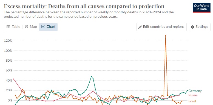Select the Russia line label

[x=193, y=95]
